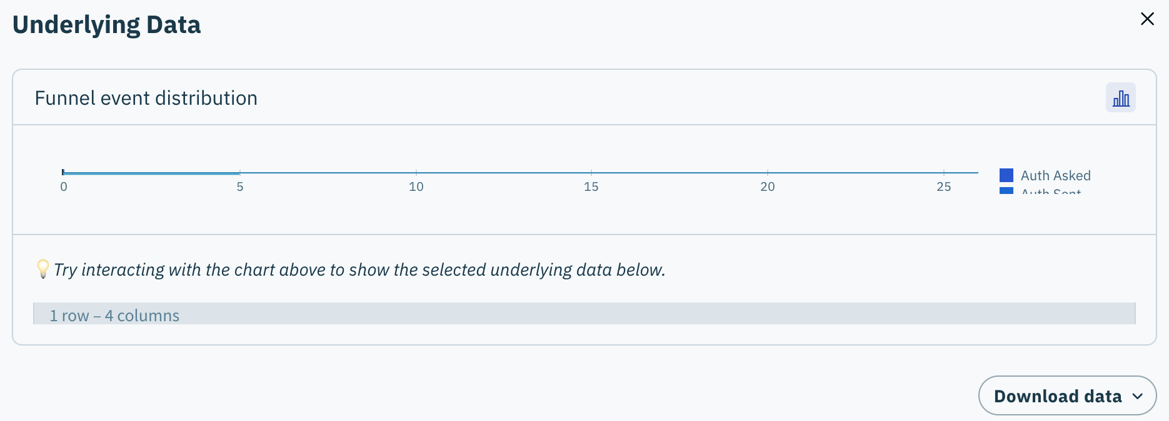
Task: Click the axis tick labeled 0
Action: (x=64, y=186)
